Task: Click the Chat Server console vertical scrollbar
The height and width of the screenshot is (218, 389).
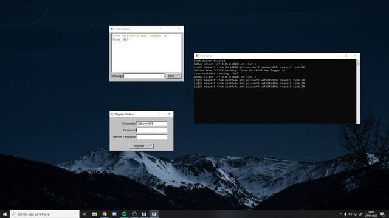Action: (x=358, y=91)
